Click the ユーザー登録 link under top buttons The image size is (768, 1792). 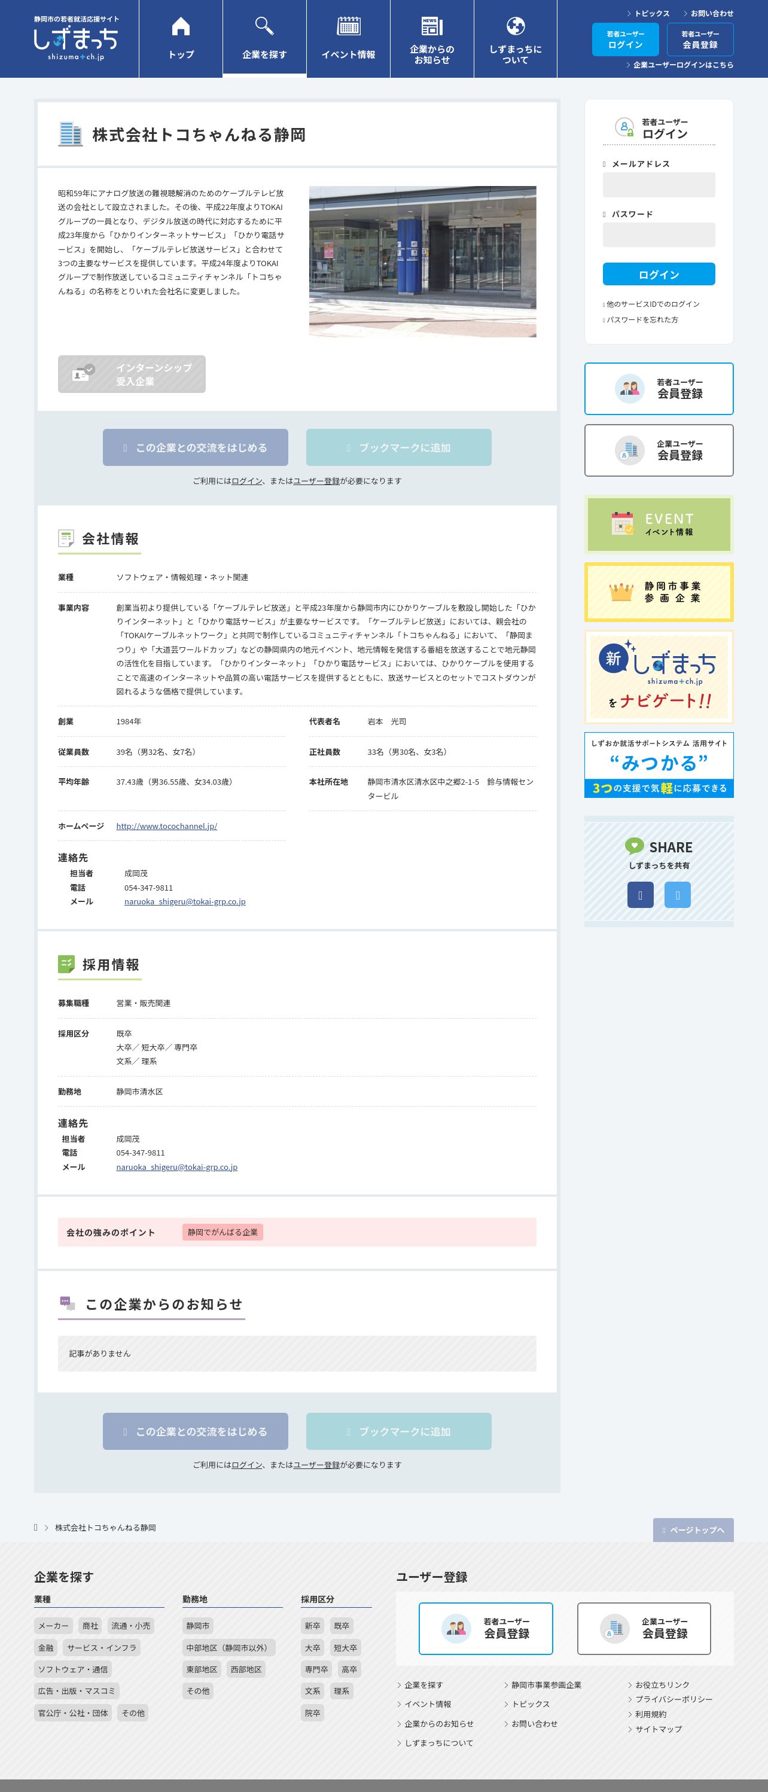coord(316,481)
